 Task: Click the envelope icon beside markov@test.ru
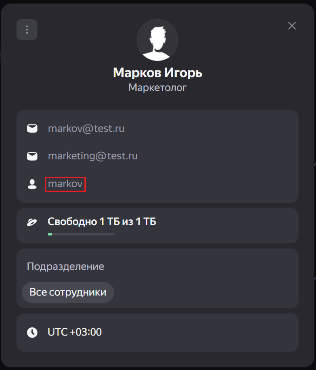click(32, 129)
